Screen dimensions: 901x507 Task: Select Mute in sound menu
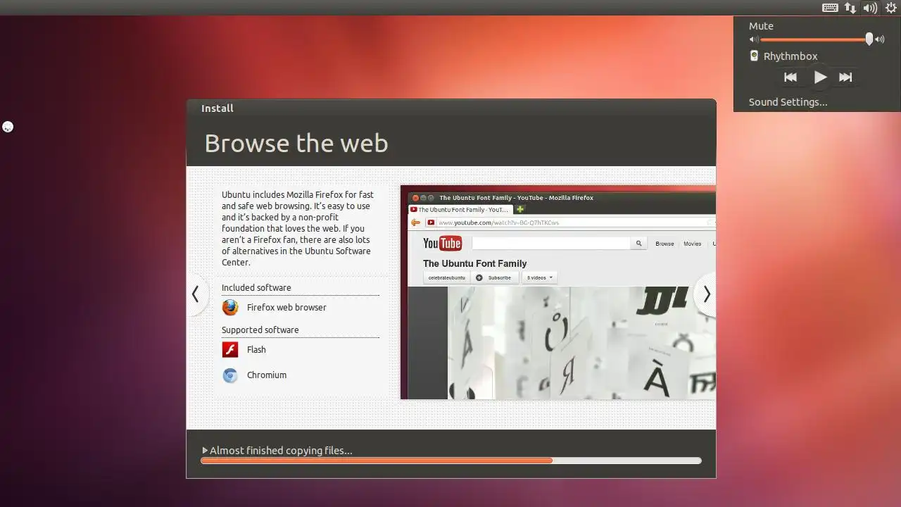point(761,26)
